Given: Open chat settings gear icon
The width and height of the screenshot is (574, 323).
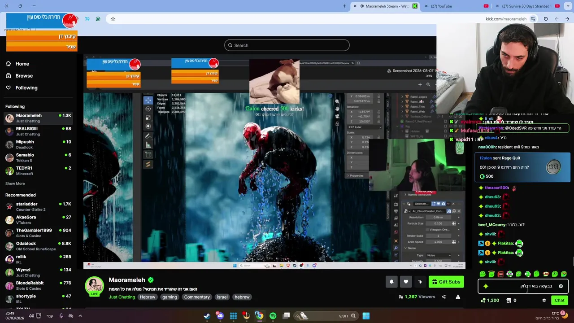Looking at the screenshot, I should point(544,301).
